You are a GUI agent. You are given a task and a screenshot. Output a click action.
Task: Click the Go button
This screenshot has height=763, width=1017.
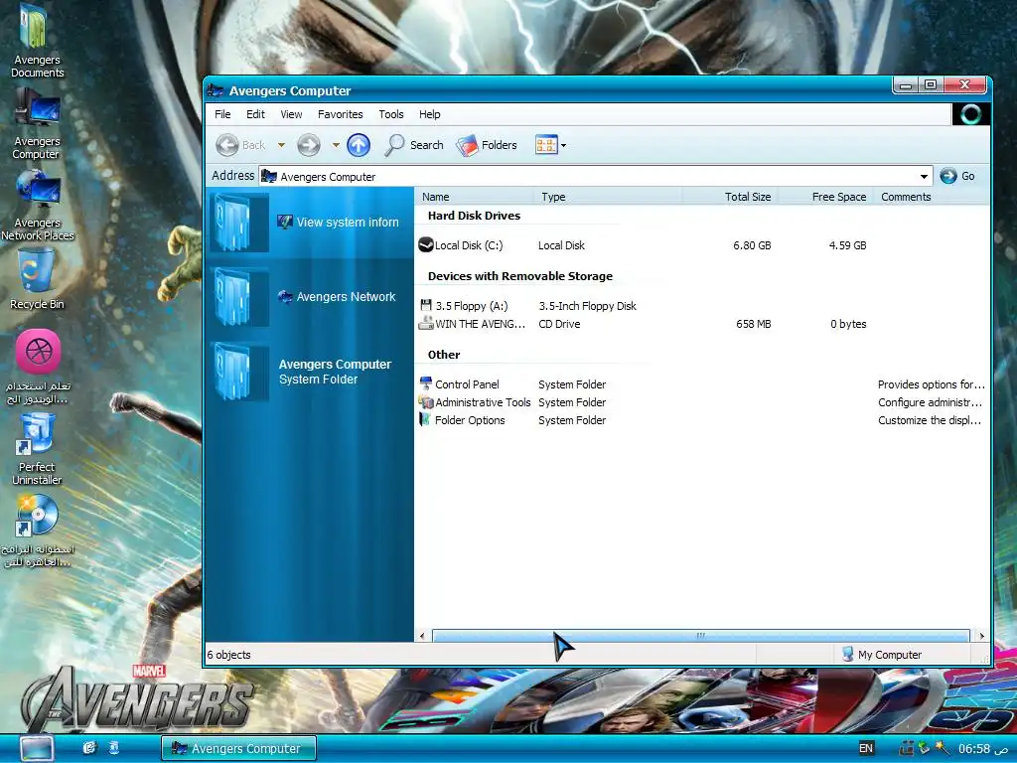click(x=957, y=176)
